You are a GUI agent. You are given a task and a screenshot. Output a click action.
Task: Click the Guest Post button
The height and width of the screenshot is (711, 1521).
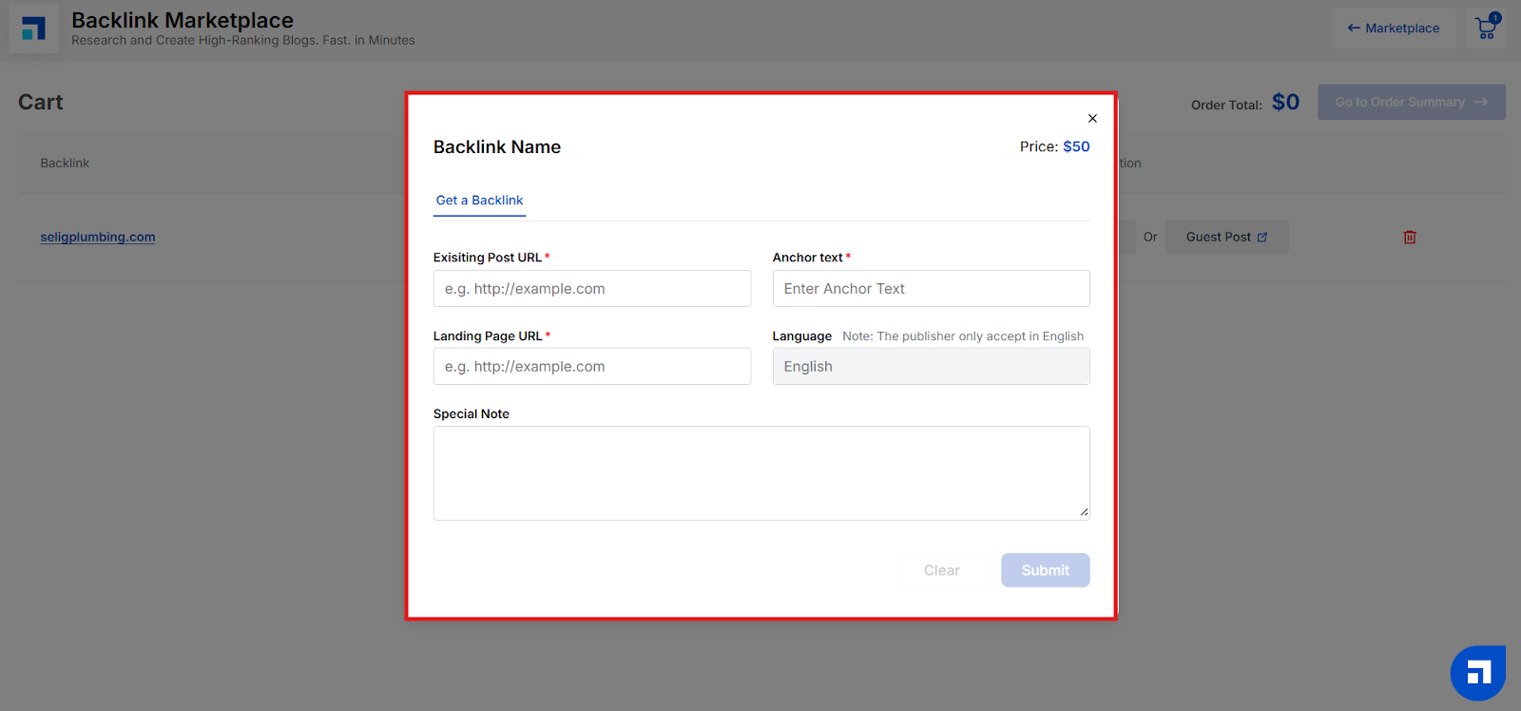[1226, 238]
